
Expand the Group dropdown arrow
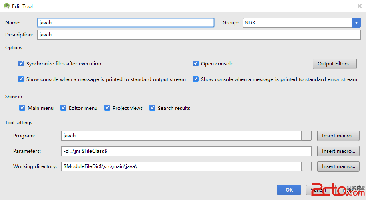point(356,23)
